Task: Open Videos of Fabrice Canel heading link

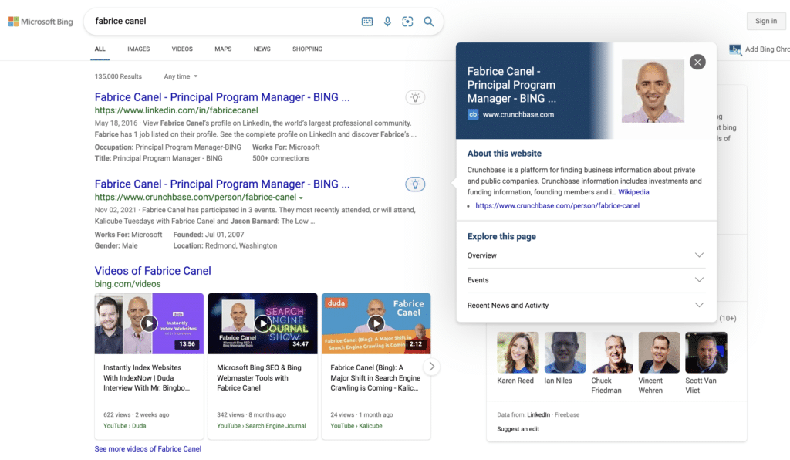Action: point(153,271)
